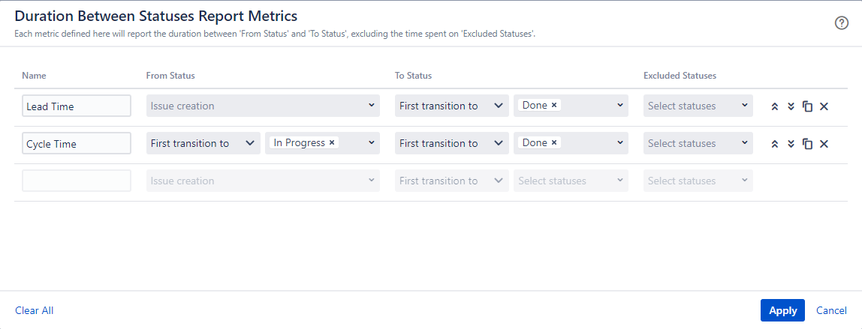This screenshot has width=862, height=329.
Task: Move Lead Time metric down
Action: (791, 106)
